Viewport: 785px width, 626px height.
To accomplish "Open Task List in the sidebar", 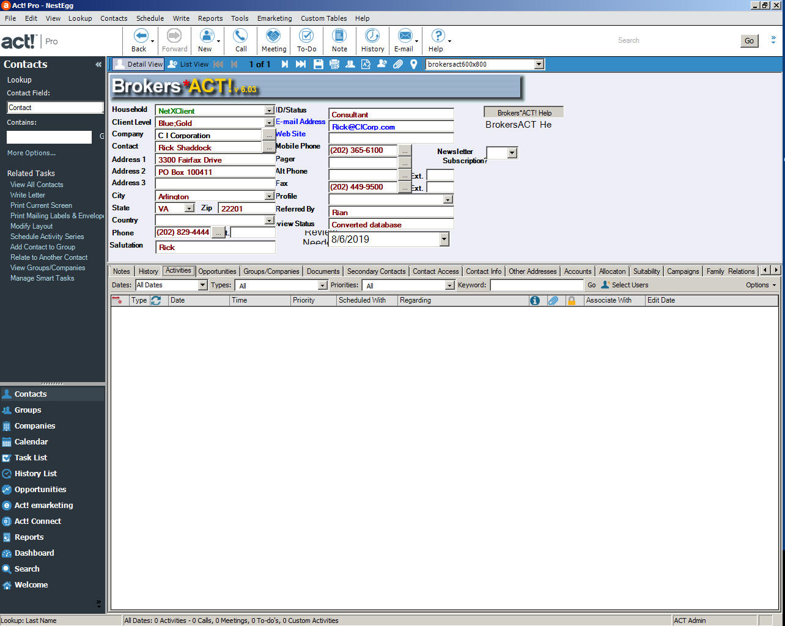I will point(31,457).
